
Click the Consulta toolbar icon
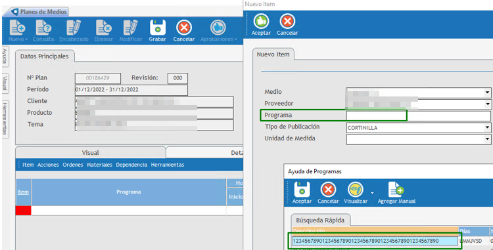43,31
